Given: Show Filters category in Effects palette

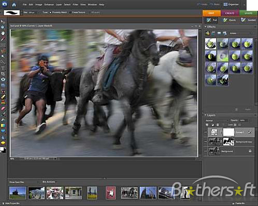Looking at the screenshot, I should point(208,33).
